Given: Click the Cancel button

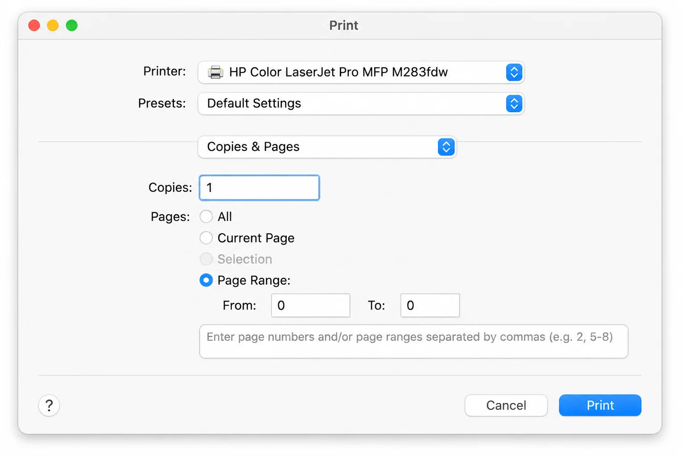Looking at the screenshot, I should [506, 406].
